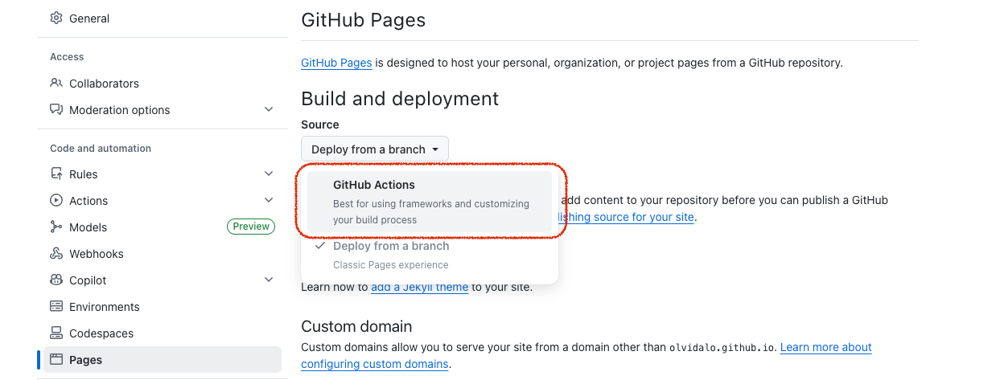The width and height of the screenshot is (996, 380).
Task: Follow the add a Jekyll theme link
Action: (x=419, y=288)
